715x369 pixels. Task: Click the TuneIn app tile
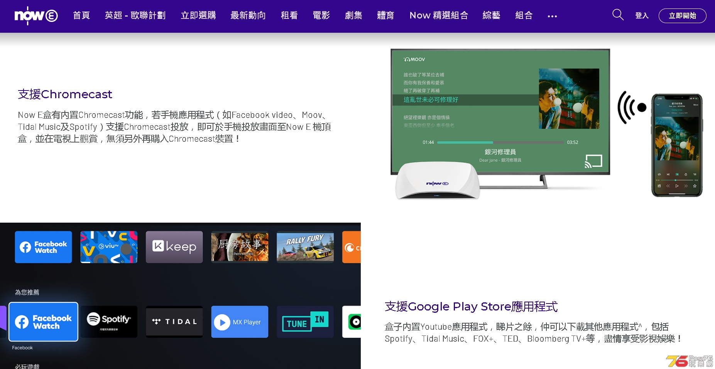click(305, 322)
